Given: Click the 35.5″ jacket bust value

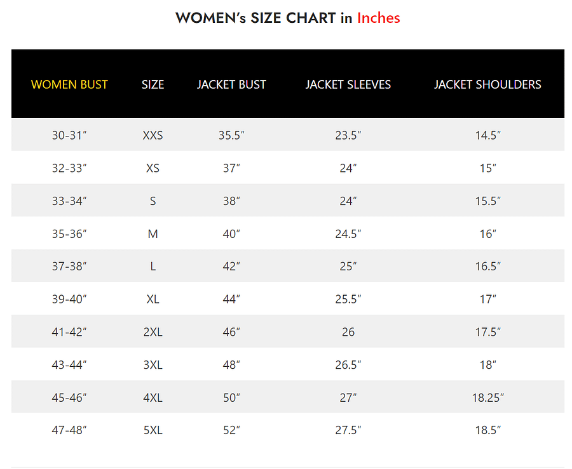Looking at the screenshot, I should click(x=231, y=135).
